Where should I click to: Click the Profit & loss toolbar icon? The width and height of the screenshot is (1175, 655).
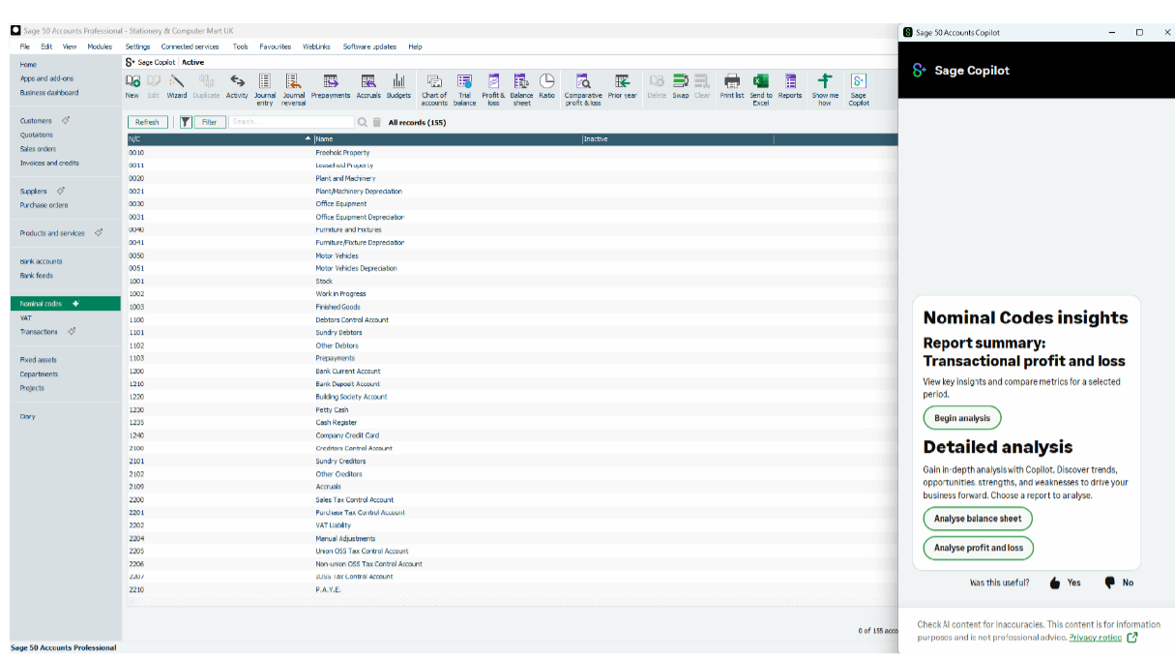pyautogui.click(x=493, y=89)
